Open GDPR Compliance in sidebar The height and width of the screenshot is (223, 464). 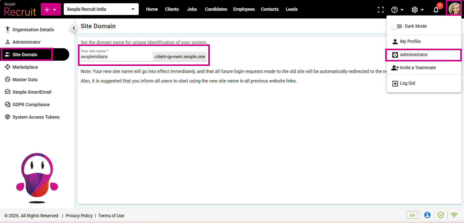click(x=31, y=105)
